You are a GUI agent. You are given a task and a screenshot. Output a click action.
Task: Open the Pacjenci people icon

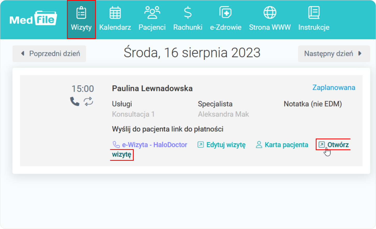pyautogui.click(x=152, y=13)
